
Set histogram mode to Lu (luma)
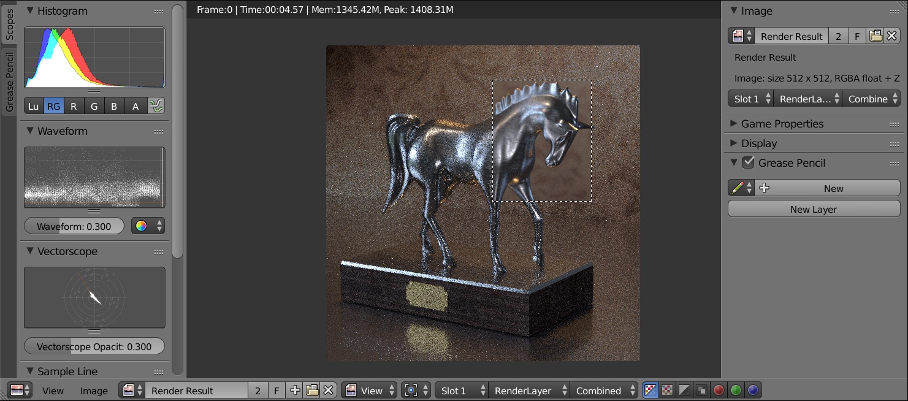(x=34, y=106)
